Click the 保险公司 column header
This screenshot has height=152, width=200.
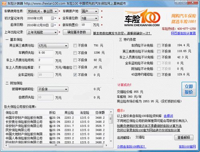[12, 113]
